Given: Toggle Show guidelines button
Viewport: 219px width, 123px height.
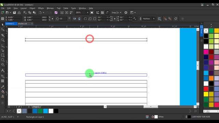Looking at the screenshot, I should (107, 13).
